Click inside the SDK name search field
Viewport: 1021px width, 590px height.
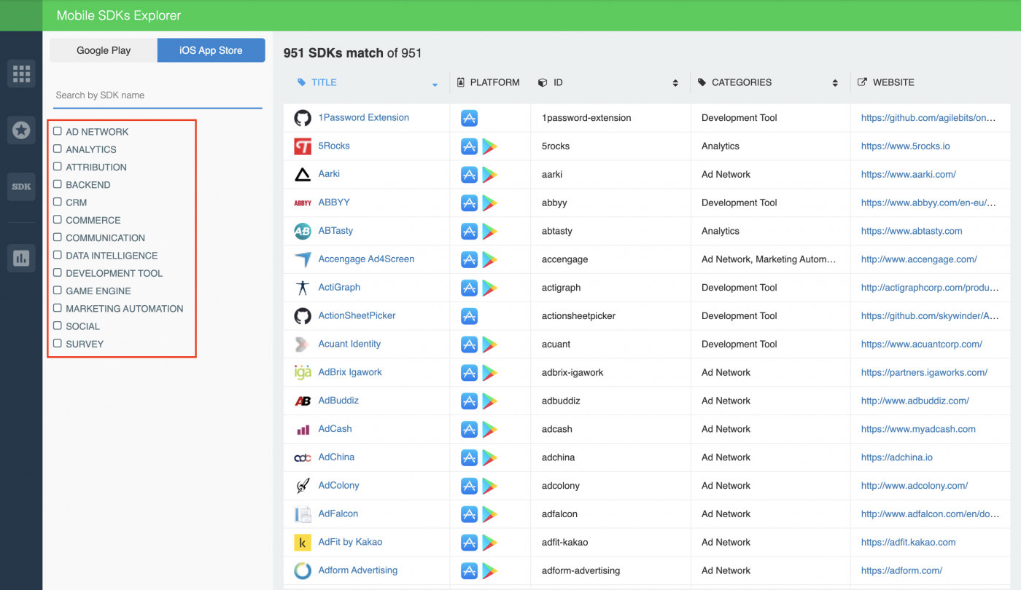[x=158, y=95]
